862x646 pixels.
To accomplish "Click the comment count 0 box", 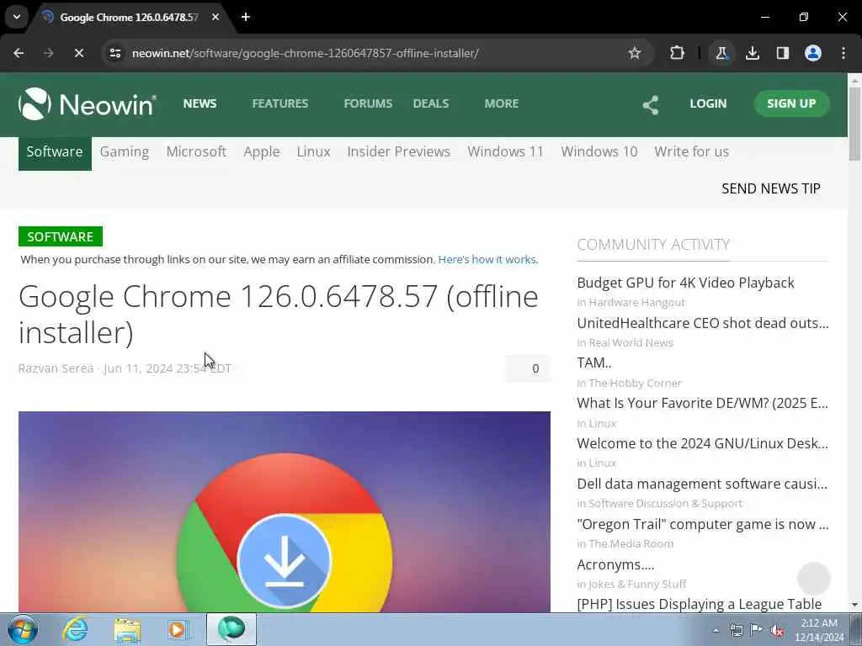I will (527, 368).
